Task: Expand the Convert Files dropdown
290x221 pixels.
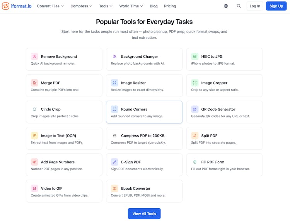Action: [50, 6]
